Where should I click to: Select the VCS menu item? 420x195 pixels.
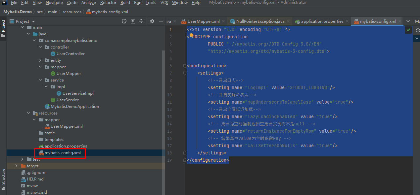(x=164, y=2)
